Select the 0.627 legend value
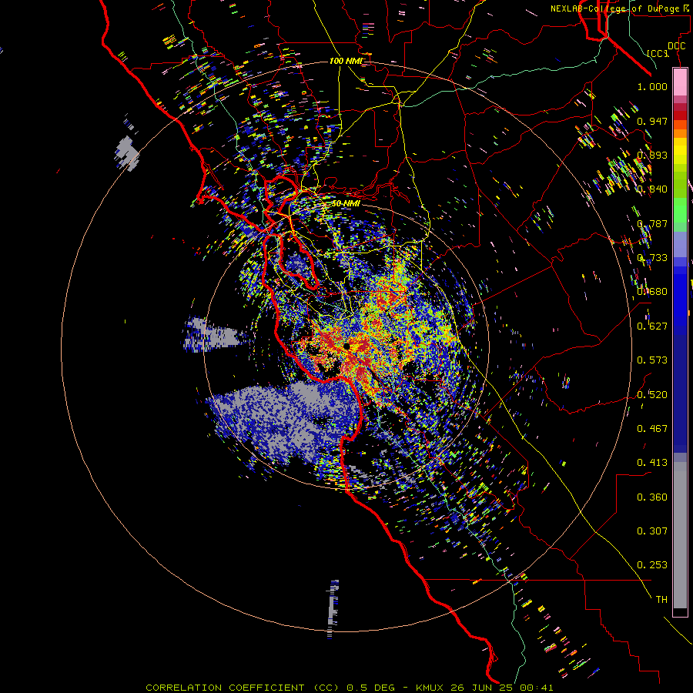 (x=652, y=326)
